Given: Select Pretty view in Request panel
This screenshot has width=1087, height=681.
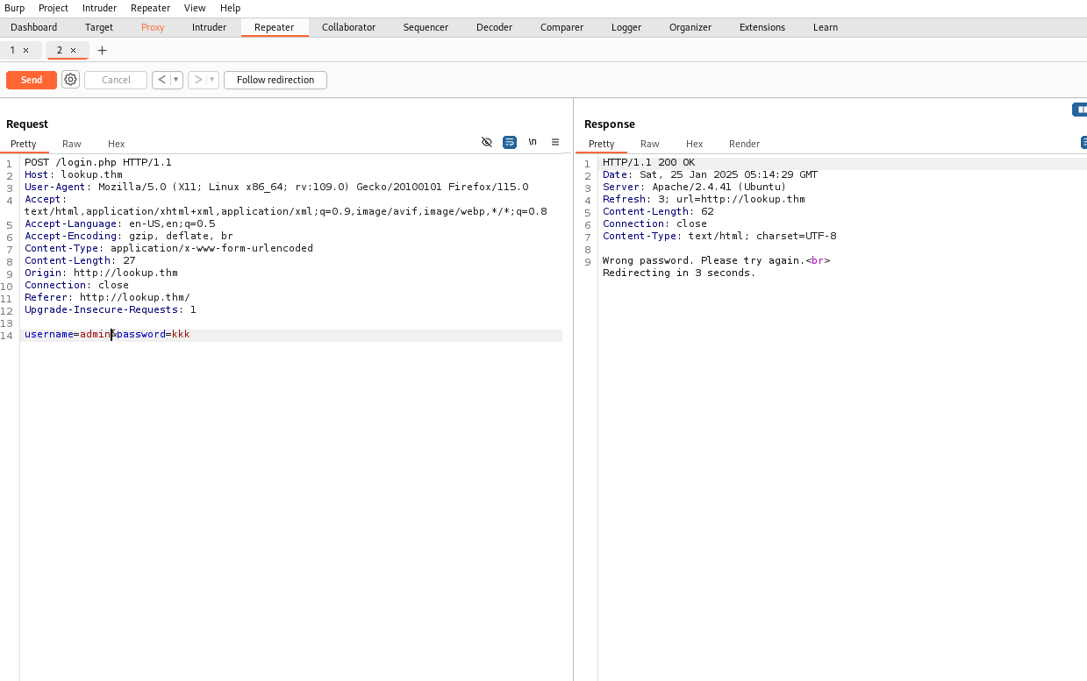Looking at the screenshot, I should pyautogui.click(x=24, y=144).
